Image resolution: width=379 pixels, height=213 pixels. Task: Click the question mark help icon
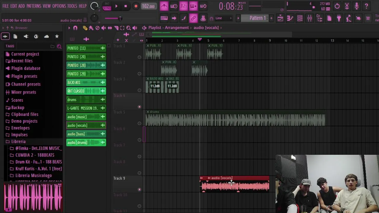point(366,6)
